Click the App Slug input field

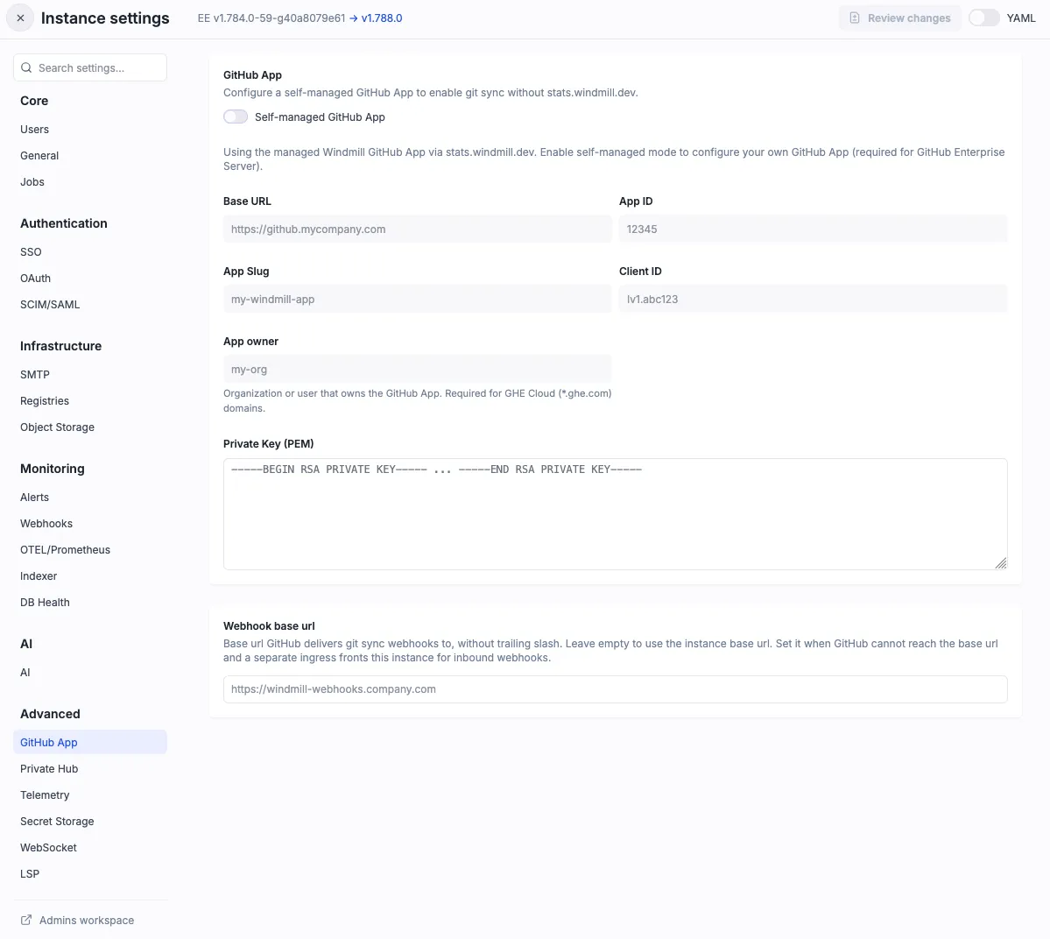click(417, 299)
